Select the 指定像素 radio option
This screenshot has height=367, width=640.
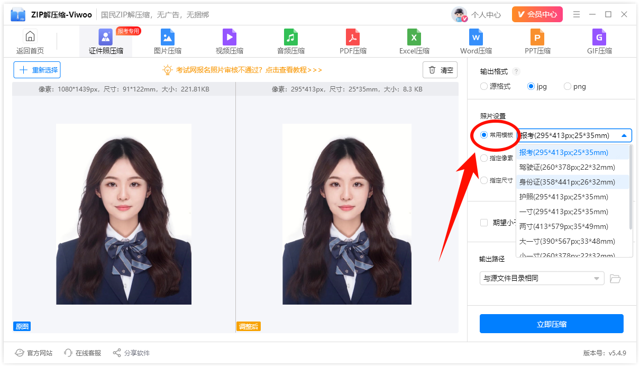click(496, 158)
